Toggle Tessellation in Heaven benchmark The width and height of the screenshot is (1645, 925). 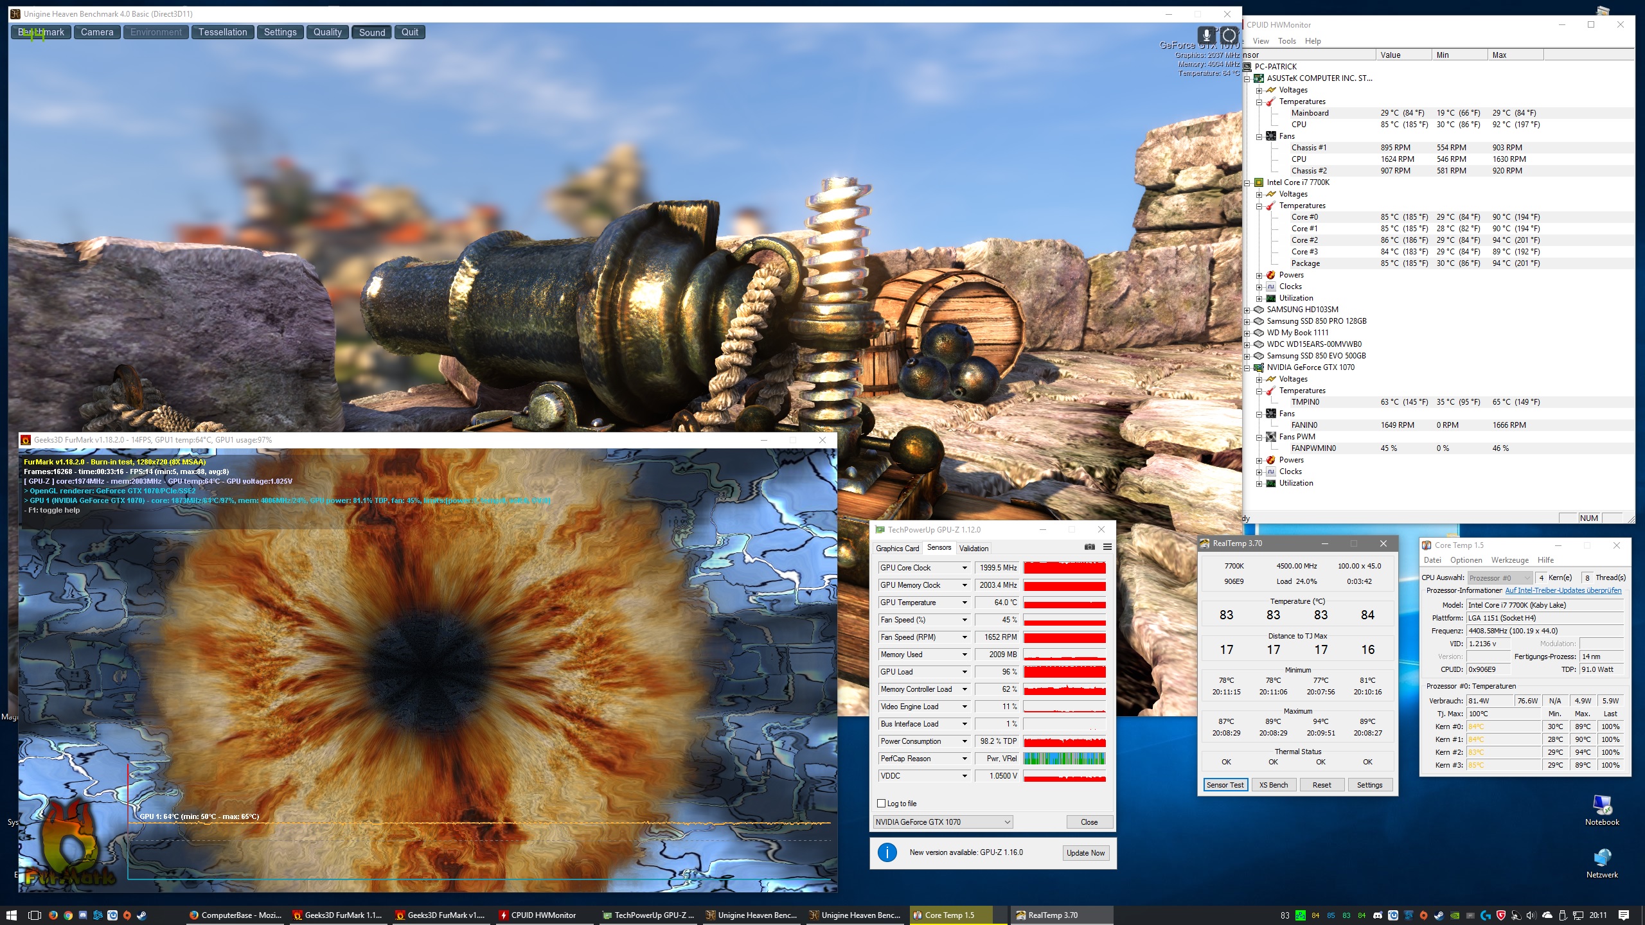click(222, 32)
